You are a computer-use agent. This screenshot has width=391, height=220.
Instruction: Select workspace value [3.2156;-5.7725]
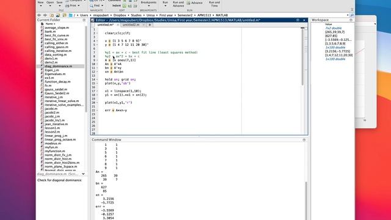(337, 51)
